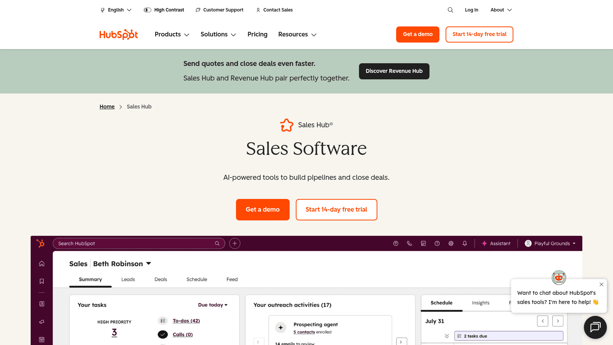Click the sprocket logo in the app preview
Screen dimensions: 613x345
pyautogui.click(x=40, y=243)
